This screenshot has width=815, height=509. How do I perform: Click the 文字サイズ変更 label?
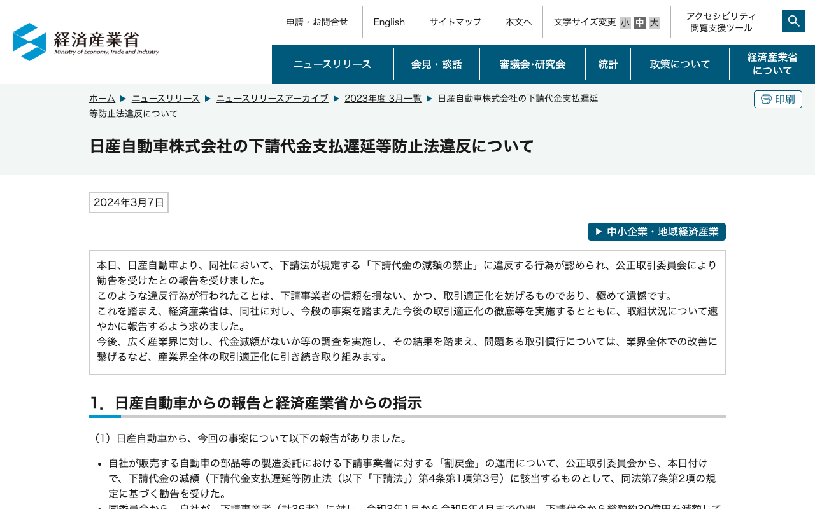point(585,22)
